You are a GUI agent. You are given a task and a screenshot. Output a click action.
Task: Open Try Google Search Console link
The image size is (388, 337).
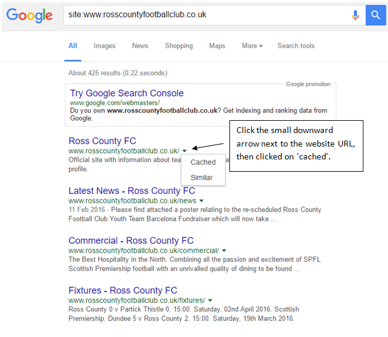(x=126, y=93)
